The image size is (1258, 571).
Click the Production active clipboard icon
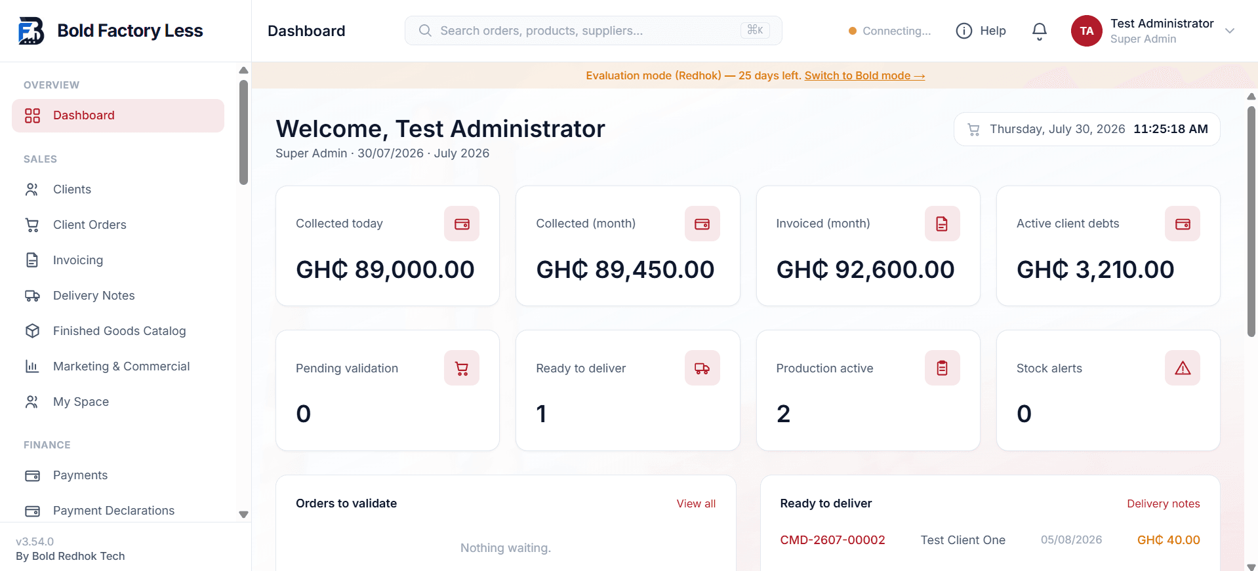[x=942, y=368]
